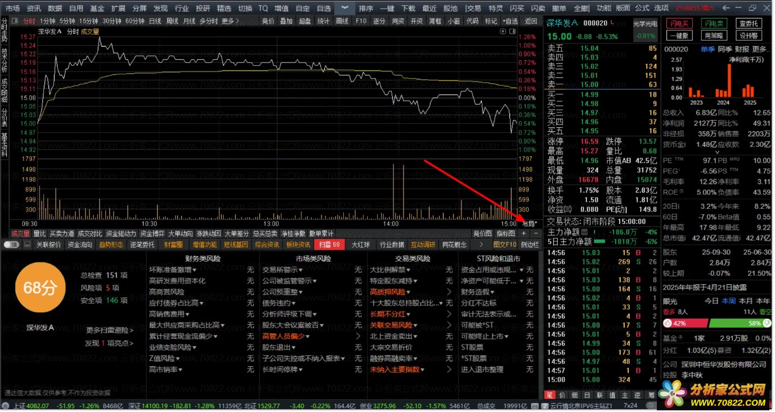Viewport: 775px width, 412px height.
Task: Click the minus icon beside 指标图
Action: point(535,233)
